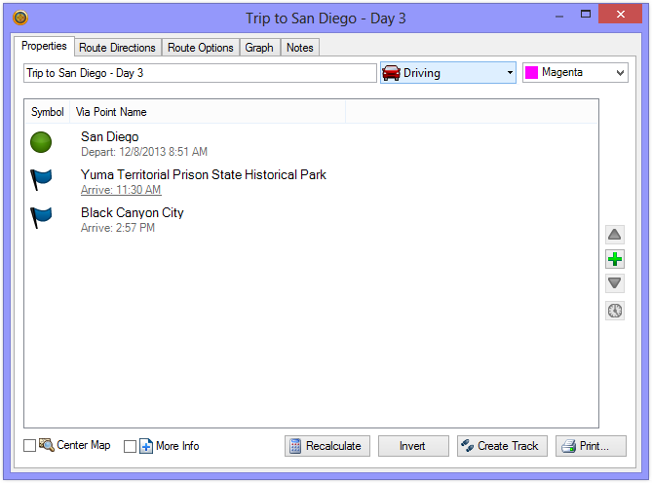Click the move down arrow icon

[614, 283]
